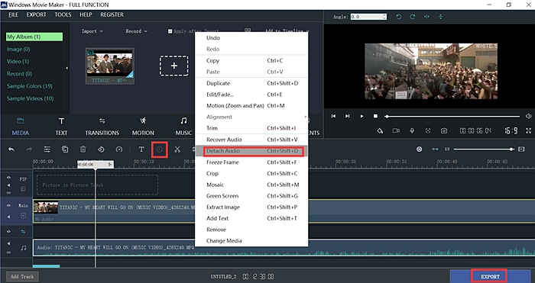The width and height of the screenshot is (535, 283).
Task: Click the timeline zoom slider
Action: (x=484, y=150)
